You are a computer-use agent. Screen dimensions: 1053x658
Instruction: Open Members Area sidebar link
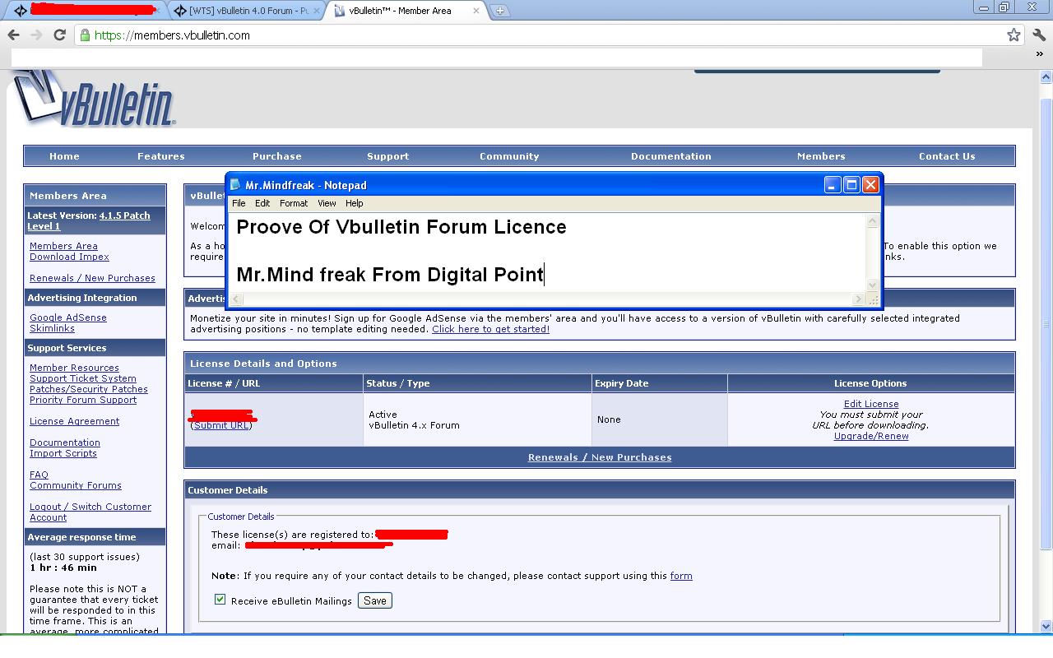63,246
